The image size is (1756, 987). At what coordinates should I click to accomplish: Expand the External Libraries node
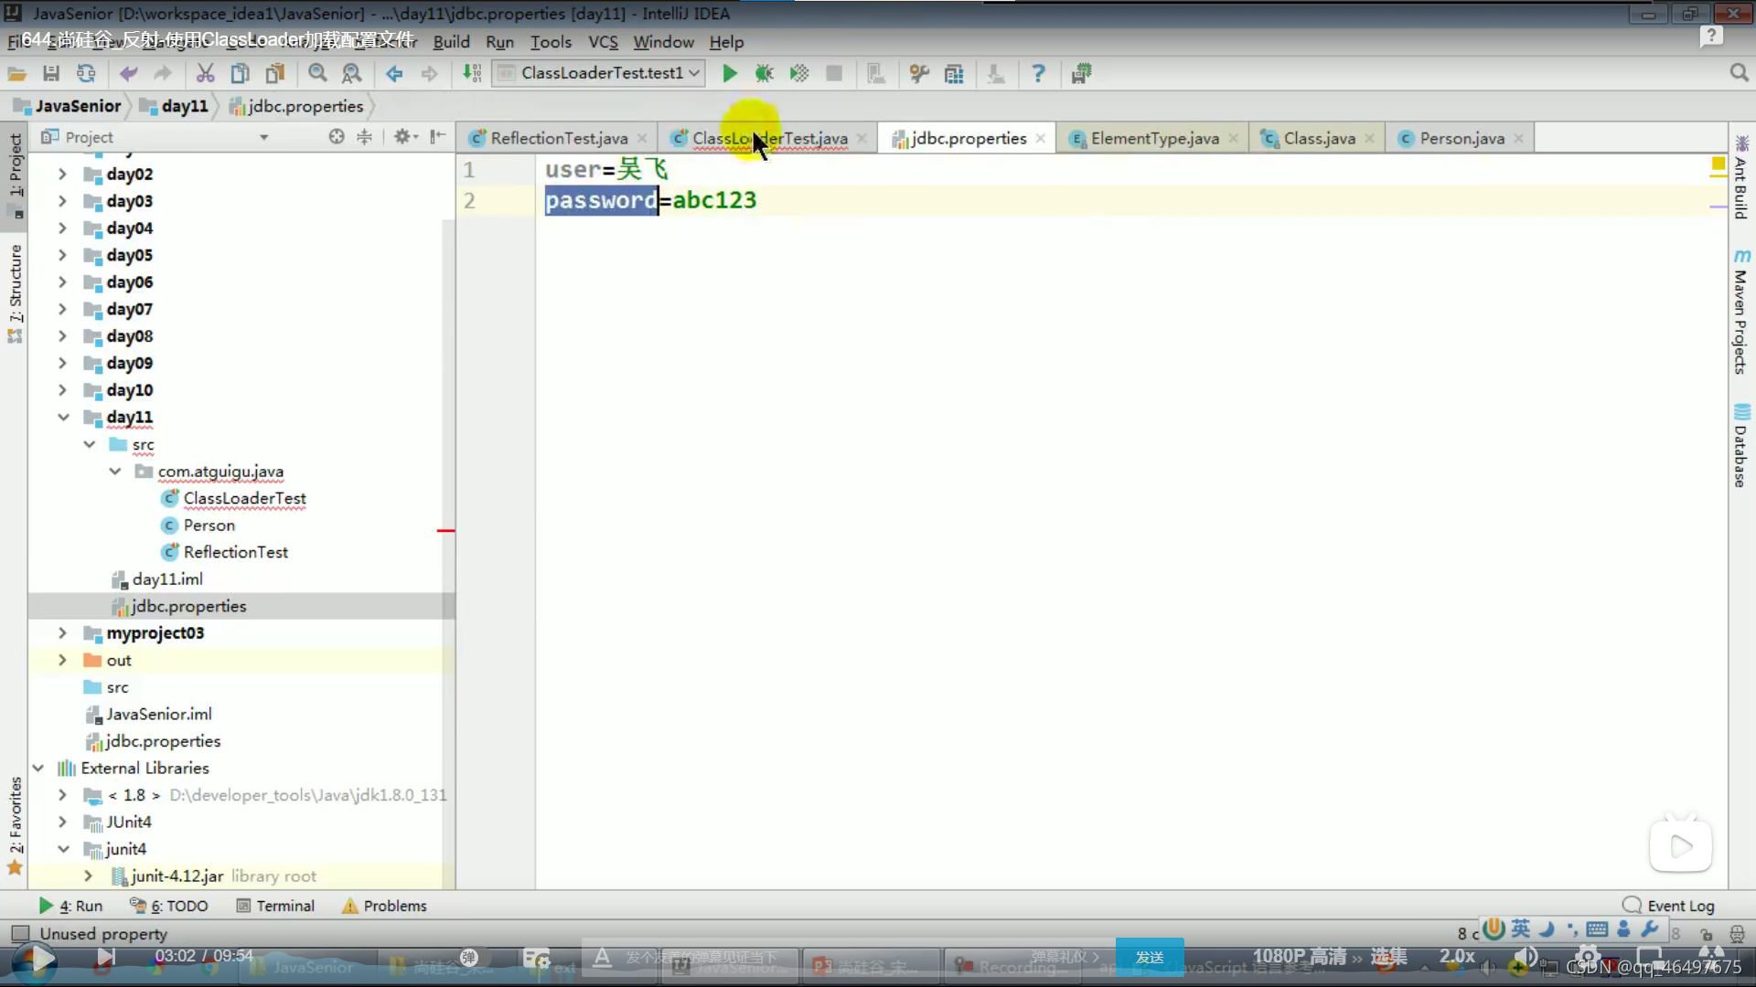point(37,768)
